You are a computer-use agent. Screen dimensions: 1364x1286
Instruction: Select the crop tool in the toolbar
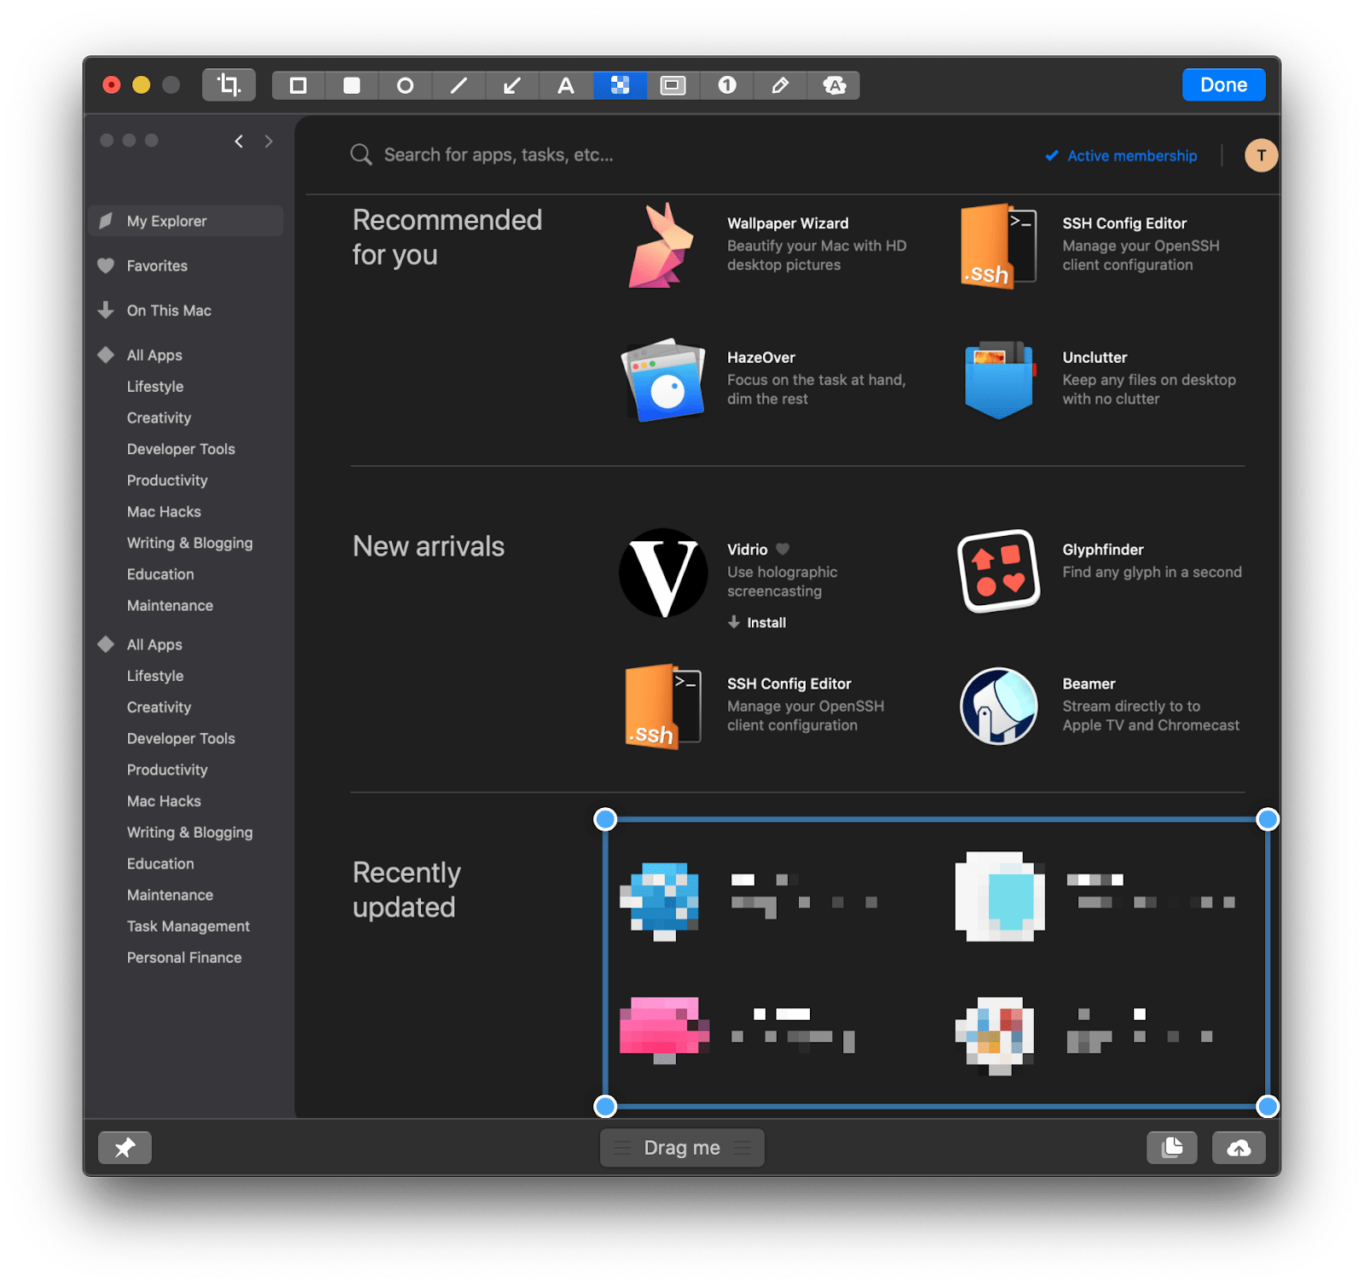click(228, 84)
